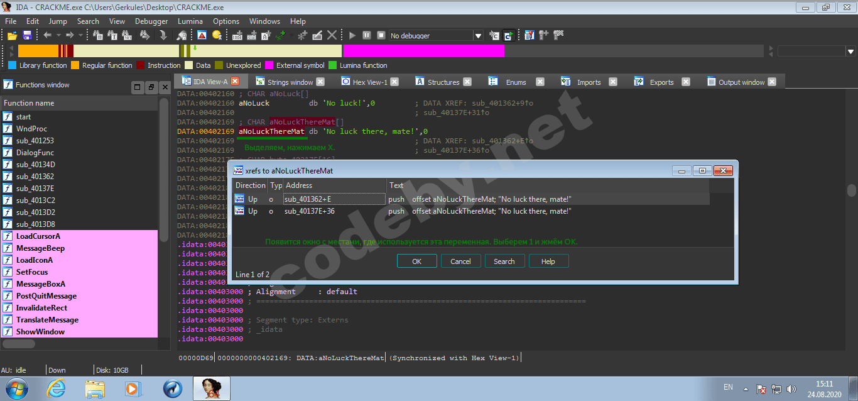Click the Save database floppy icon

[27, 36]
